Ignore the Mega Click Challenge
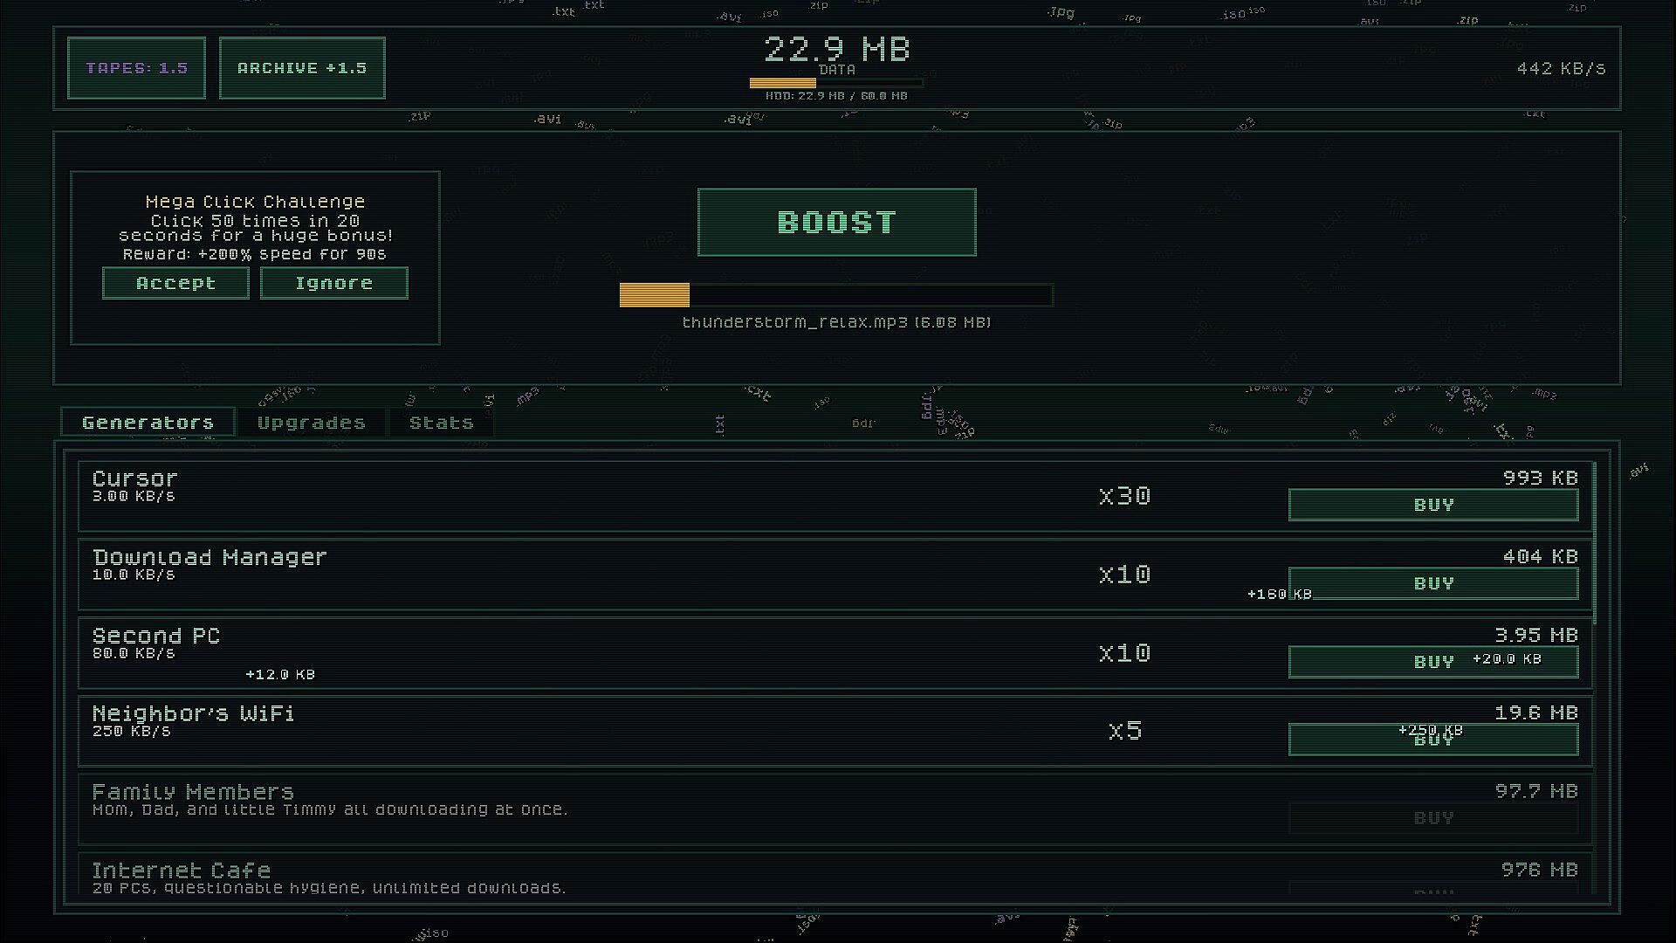Viewport: 1676px width, 943px height. pos(333,283)
